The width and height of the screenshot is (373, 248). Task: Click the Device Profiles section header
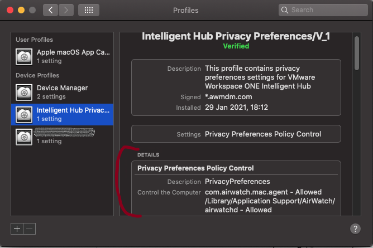37,75
